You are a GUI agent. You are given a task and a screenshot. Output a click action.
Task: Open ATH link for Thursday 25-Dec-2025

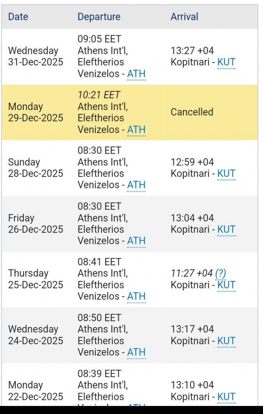point(136,296)
